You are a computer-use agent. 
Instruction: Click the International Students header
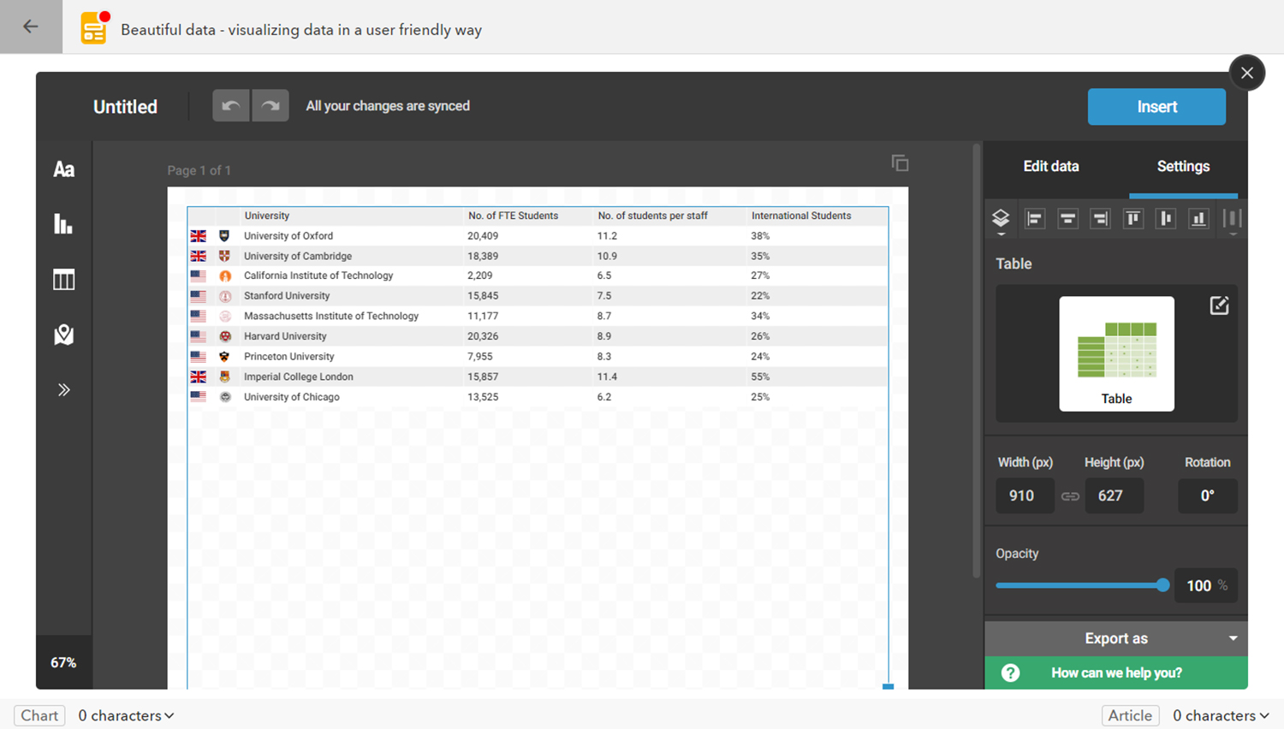click(801, 216)
